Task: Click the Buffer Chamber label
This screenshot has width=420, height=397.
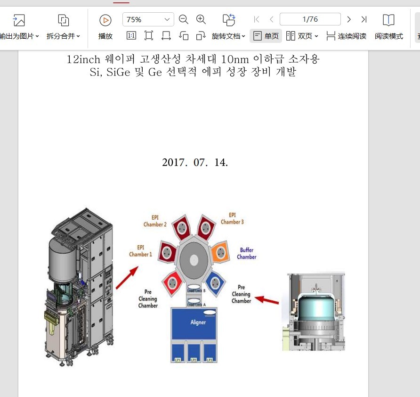Action: tap(246, 254)
